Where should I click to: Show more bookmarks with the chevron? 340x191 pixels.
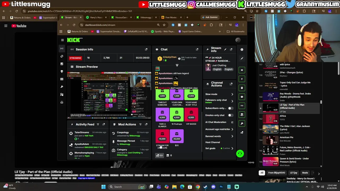[220, 31]
